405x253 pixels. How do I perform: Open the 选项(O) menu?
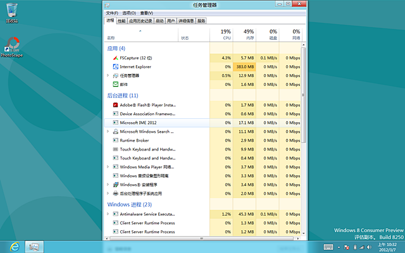129,13
